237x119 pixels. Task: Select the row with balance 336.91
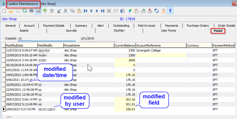coord(125,109)
